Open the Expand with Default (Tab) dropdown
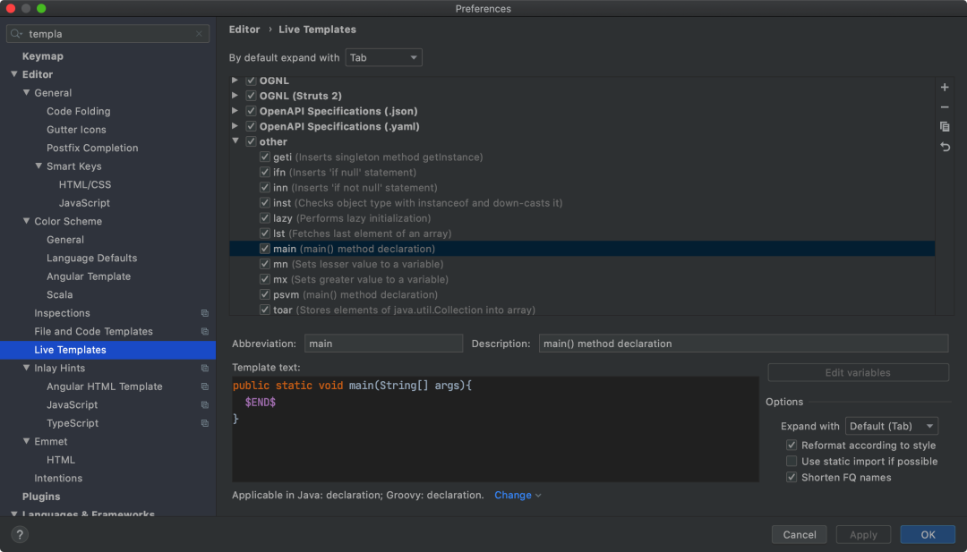The width and height of the screenshot is (967, 552). (891, 426)
